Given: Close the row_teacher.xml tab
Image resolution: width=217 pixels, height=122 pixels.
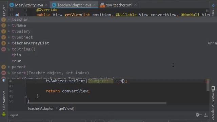Looking at the screenshot, I should coord(136,5).
